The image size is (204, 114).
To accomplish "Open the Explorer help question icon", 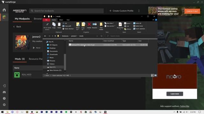I will (156, 20).
